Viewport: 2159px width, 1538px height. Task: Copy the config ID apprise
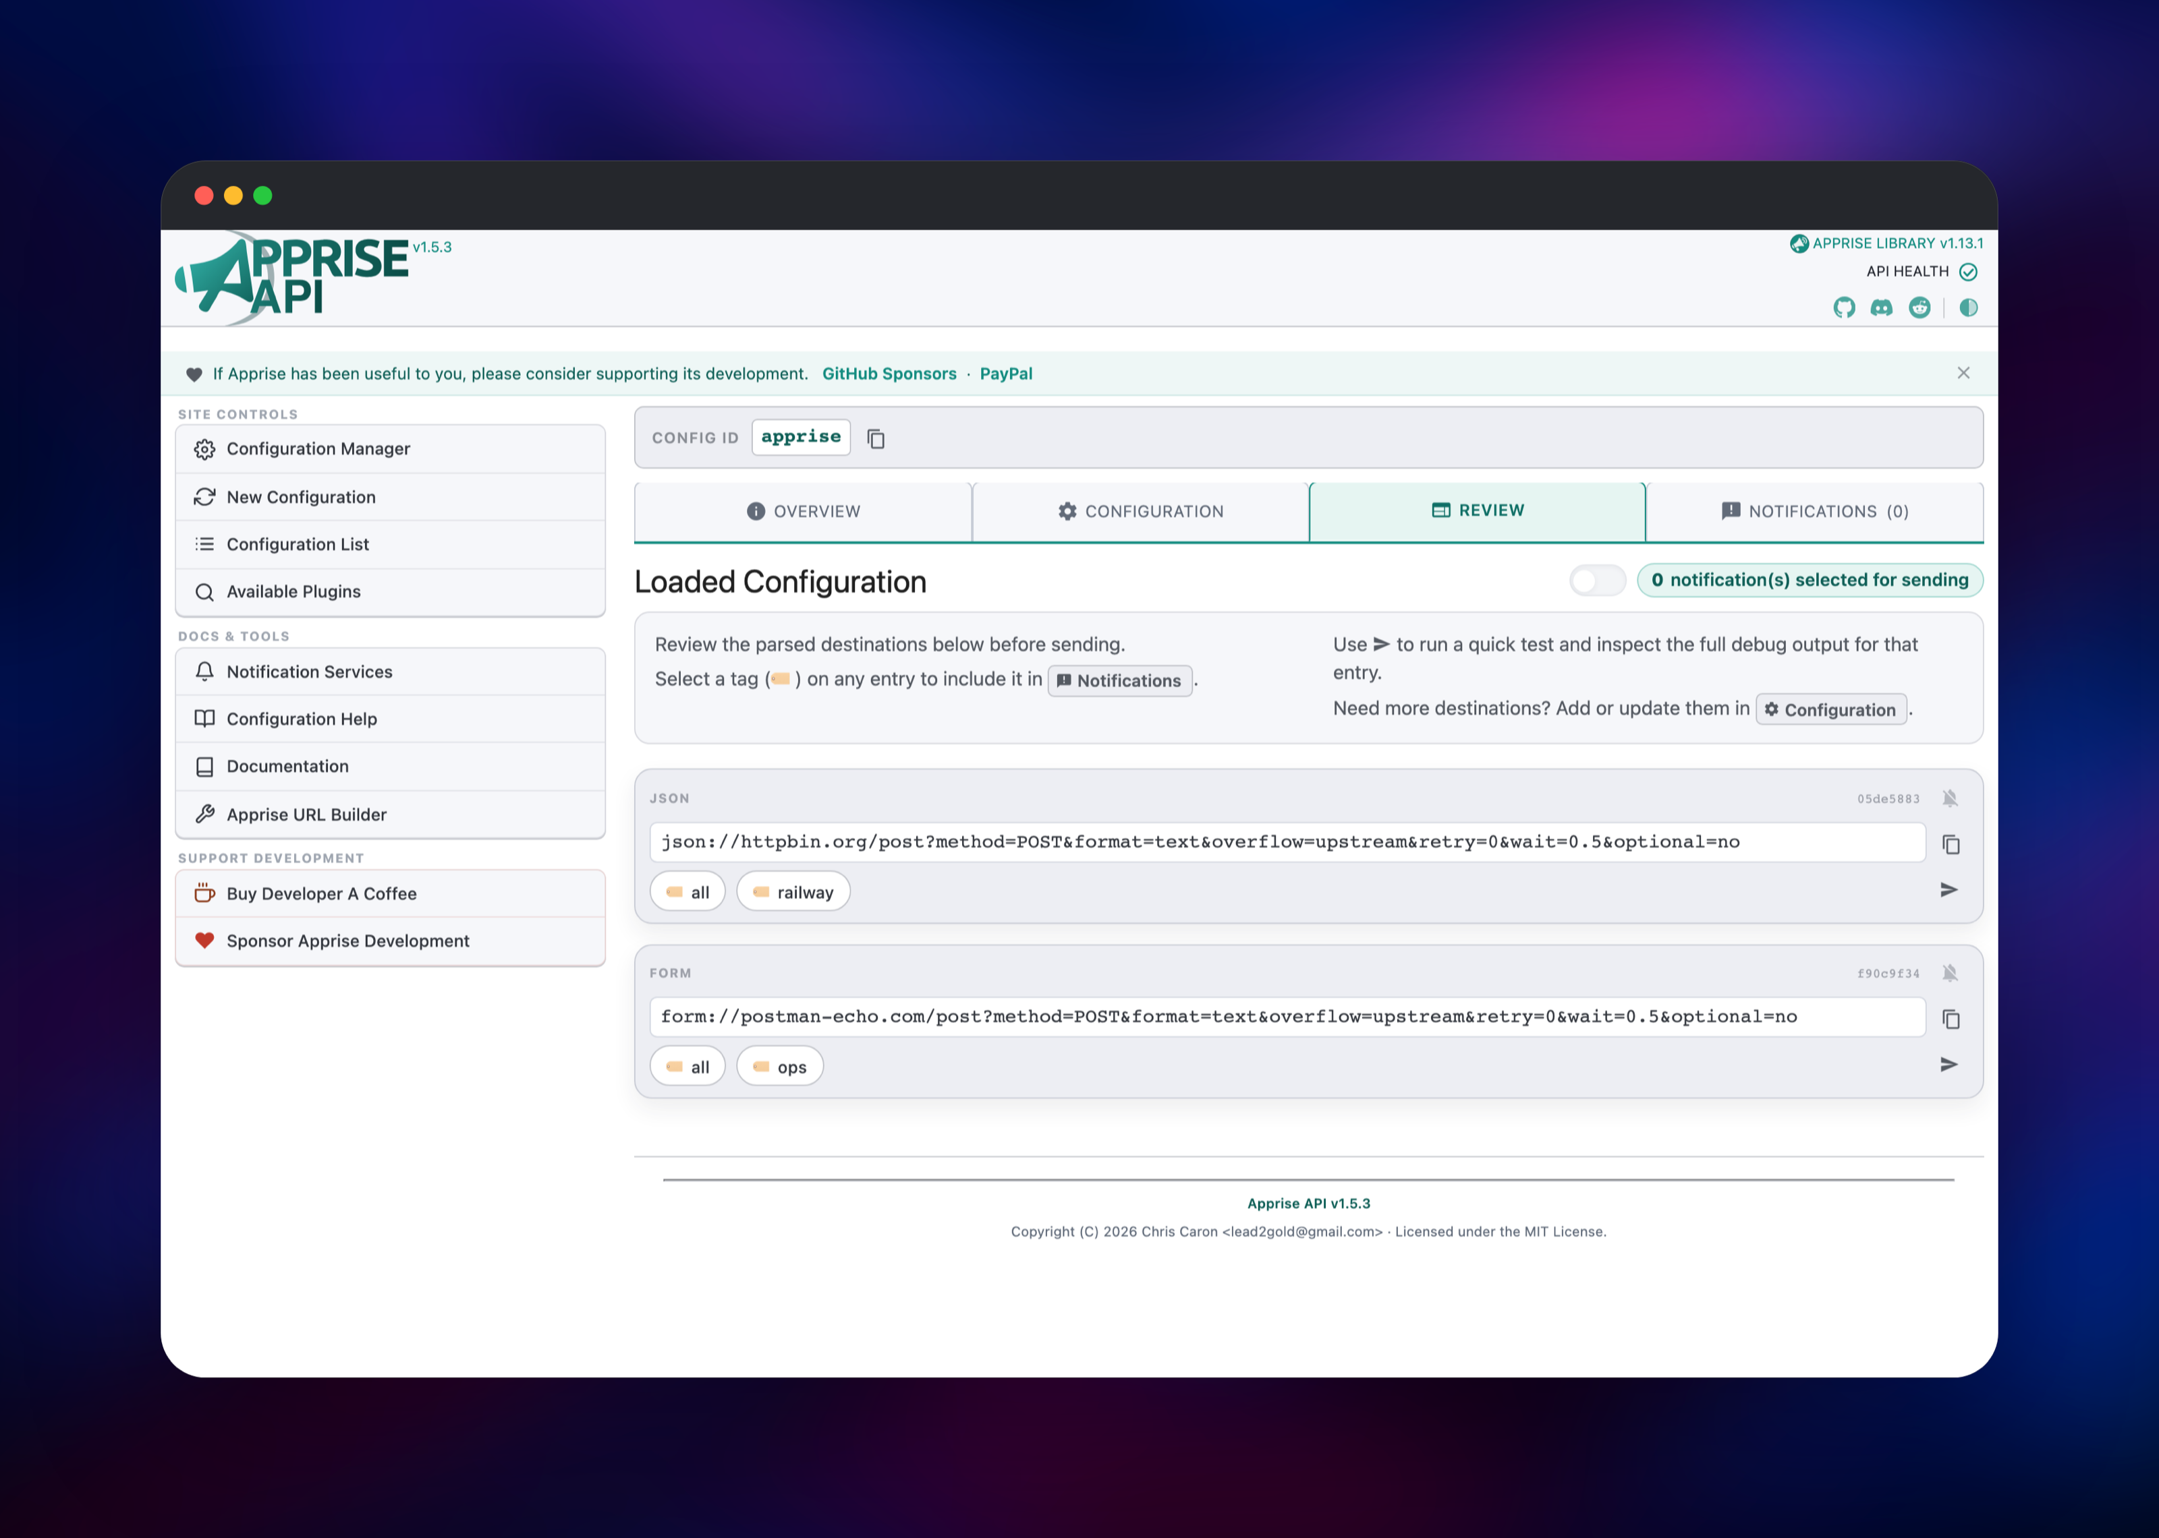(876, 438)
